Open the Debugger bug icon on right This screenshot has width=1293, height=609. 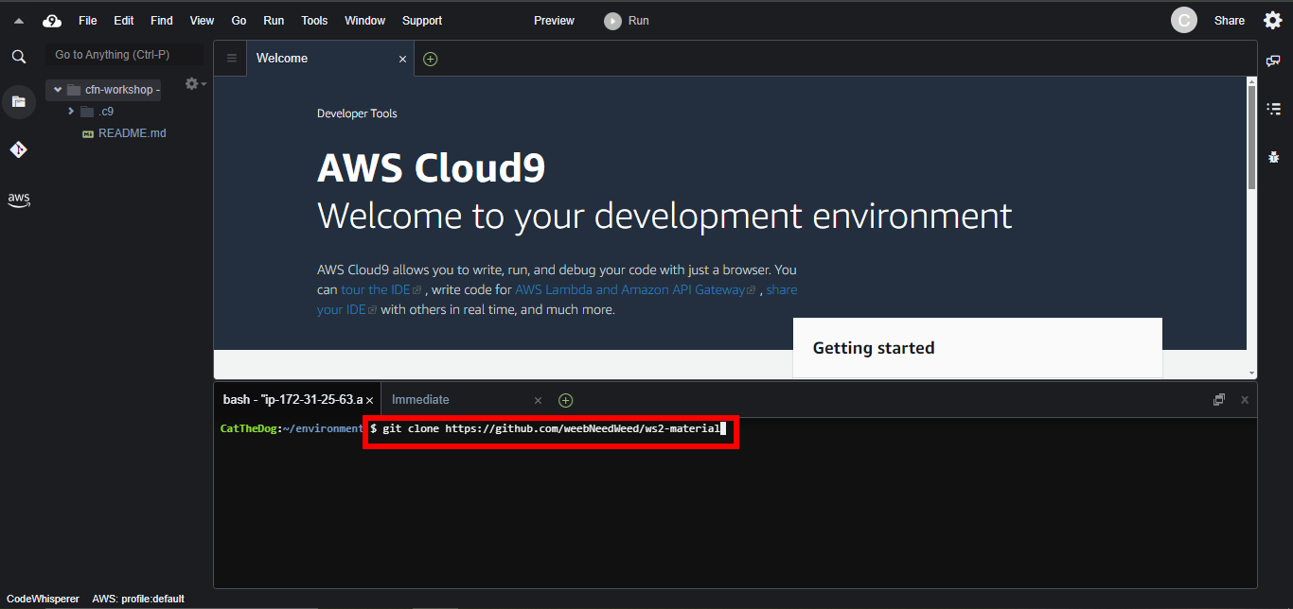(x=1273, y=157)
